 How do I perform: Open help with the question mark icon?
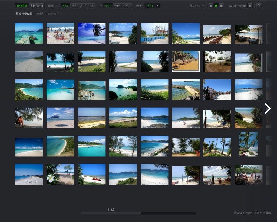[x=259, y=6]
